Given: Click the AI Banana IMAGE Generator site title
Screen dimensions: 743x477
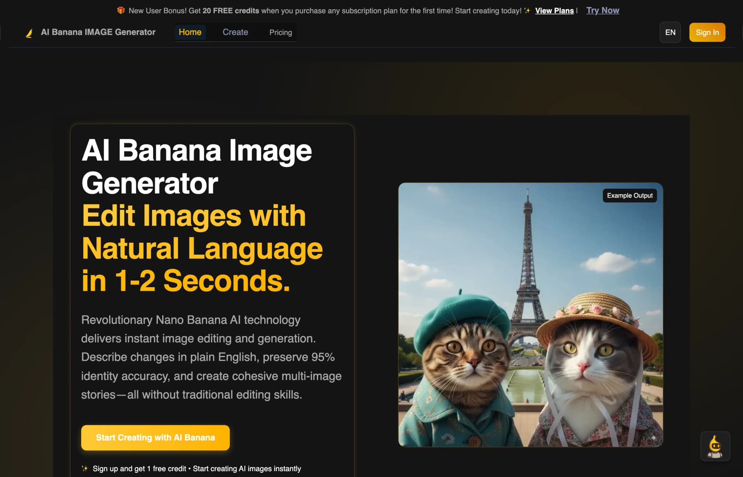Looking at the screenshot, I should [98, 32].
